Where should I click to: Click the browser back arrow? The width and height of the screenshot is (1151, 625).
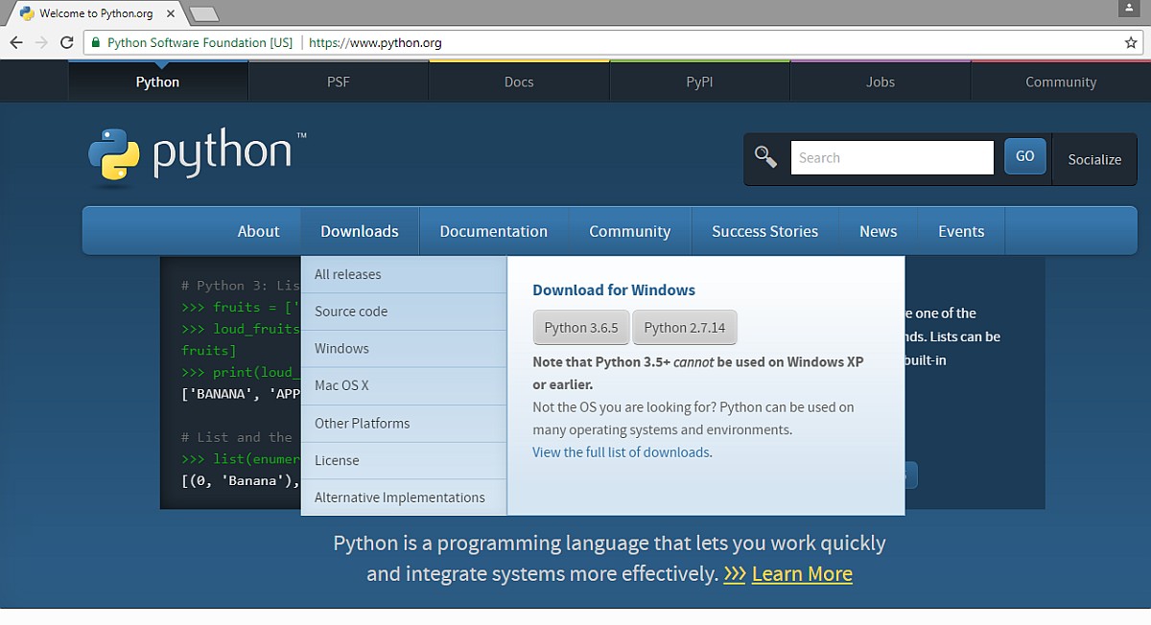16,42
